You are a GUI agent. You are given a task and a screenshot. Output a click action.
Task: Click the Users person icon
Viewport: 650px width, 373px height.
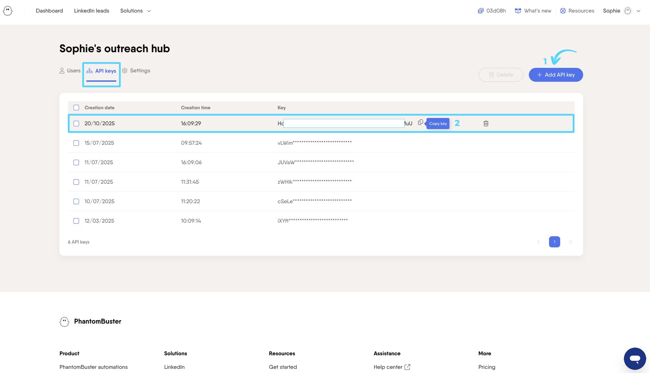tap(62, 71)
